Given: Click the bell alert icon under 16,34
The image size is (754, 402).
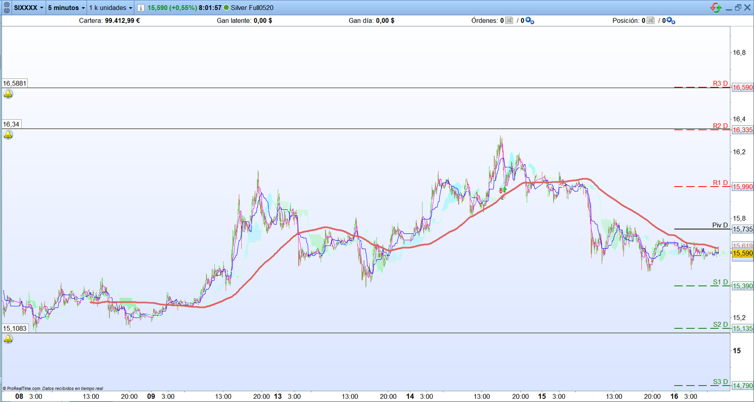Looking at the screenshot, I should pyautogui.click(x=8, y=135).
